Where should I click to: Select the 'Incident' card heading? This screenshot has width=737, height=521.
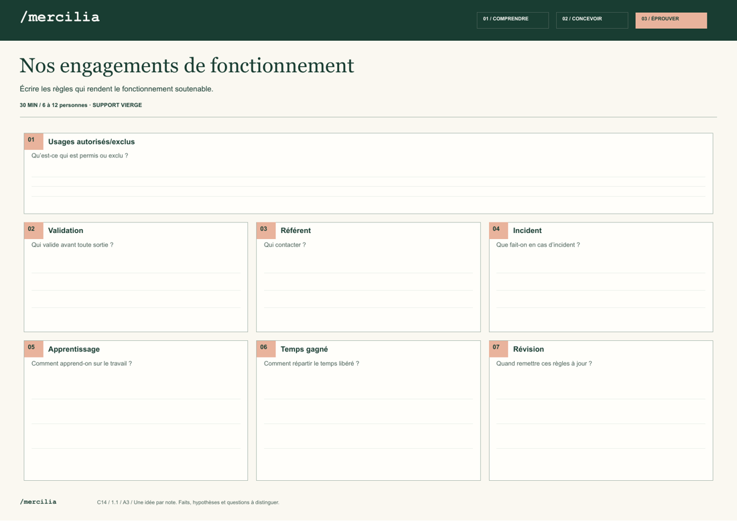(x=527, y=230)
